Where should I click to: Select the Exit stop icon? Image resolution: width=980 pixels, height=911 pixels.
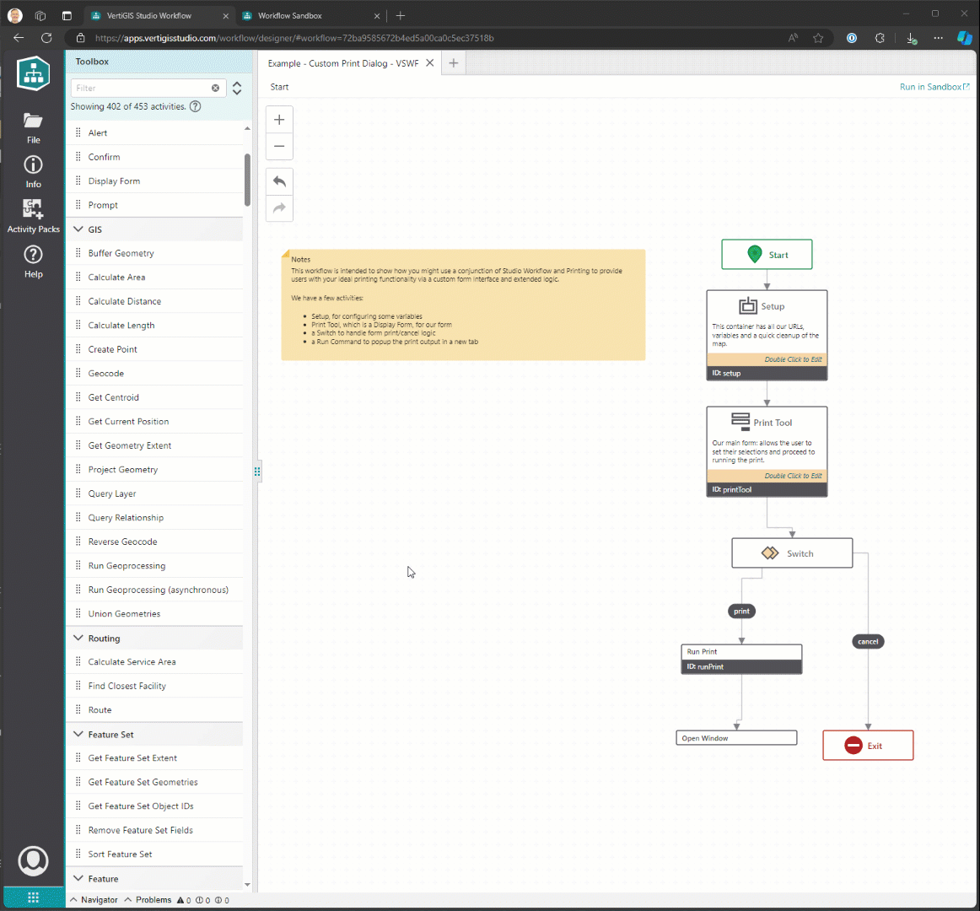coord(853,746)
